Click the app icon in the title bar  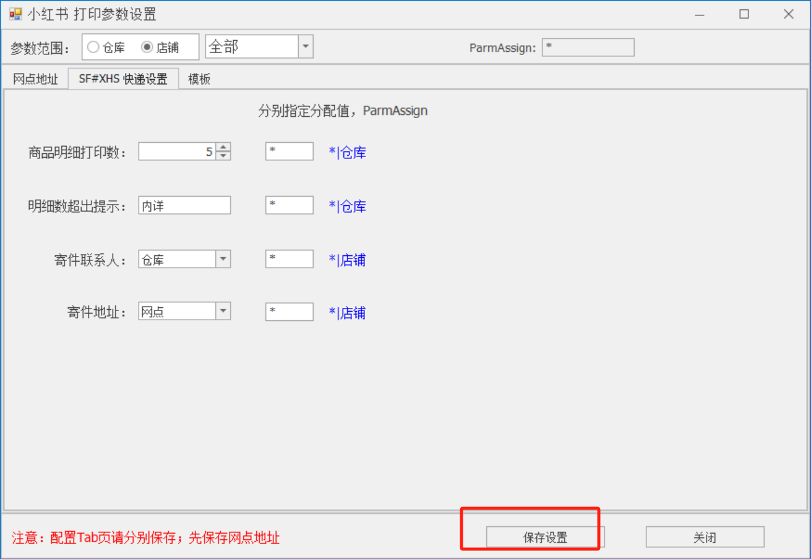15,14
